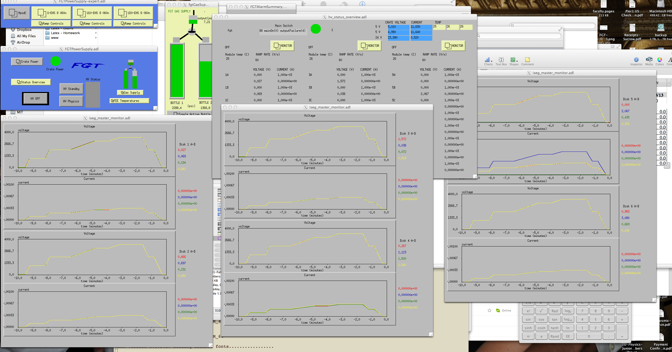The image size is (672, 352).
Task: Switch HV to Physics mode
Action: click(x=71, y=101)
